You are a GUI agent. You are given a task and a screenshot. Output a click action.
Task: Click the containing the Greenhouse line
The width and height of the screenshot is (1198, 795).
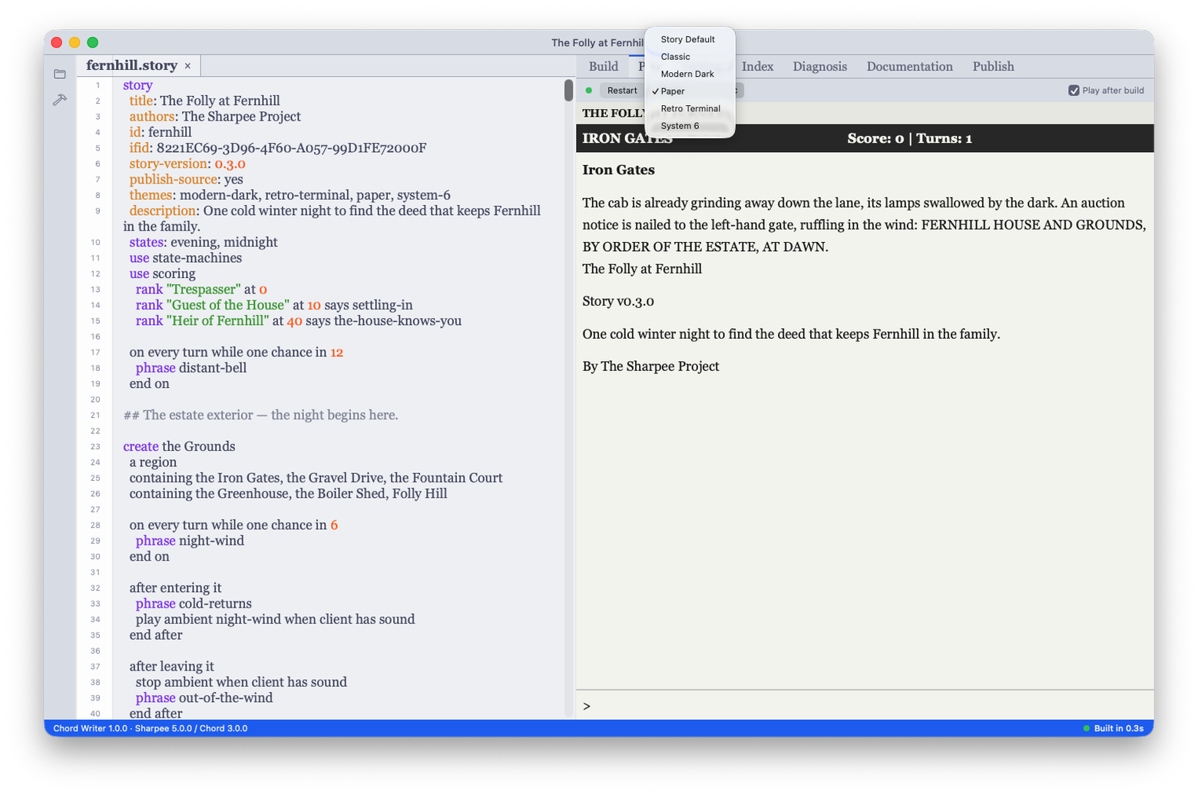tap(288, 494)
